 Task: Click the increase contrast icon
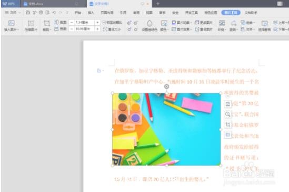(x=129, y=23)
